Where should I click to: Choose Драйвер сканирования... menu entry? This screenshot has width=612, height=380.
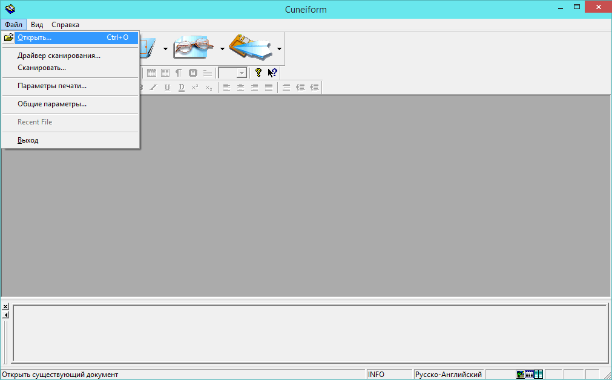(71, 56)
